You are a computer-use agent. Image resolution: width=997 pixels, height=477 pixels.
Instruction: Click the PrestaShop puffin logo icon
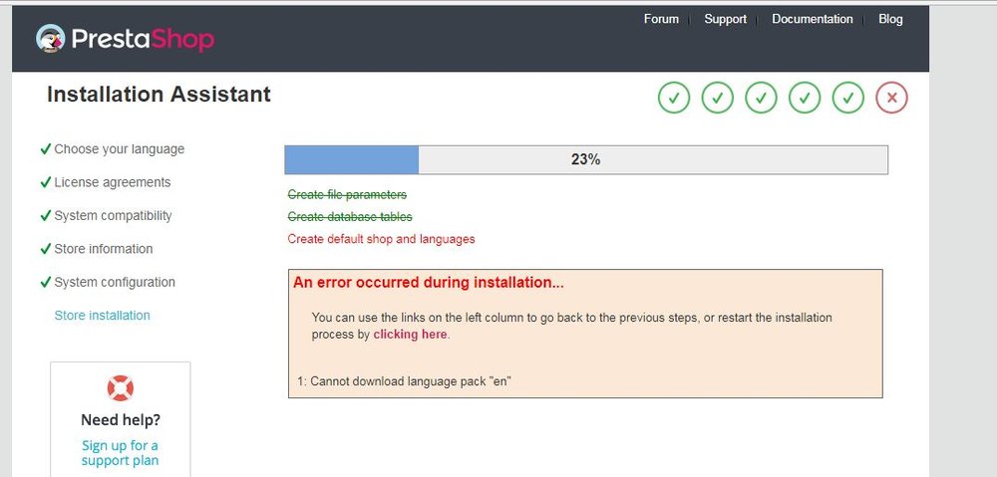click(50, 39)
